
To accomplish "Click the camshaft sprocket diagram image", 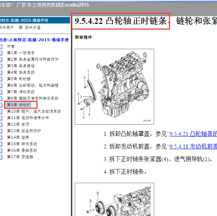I will (114, 199).
